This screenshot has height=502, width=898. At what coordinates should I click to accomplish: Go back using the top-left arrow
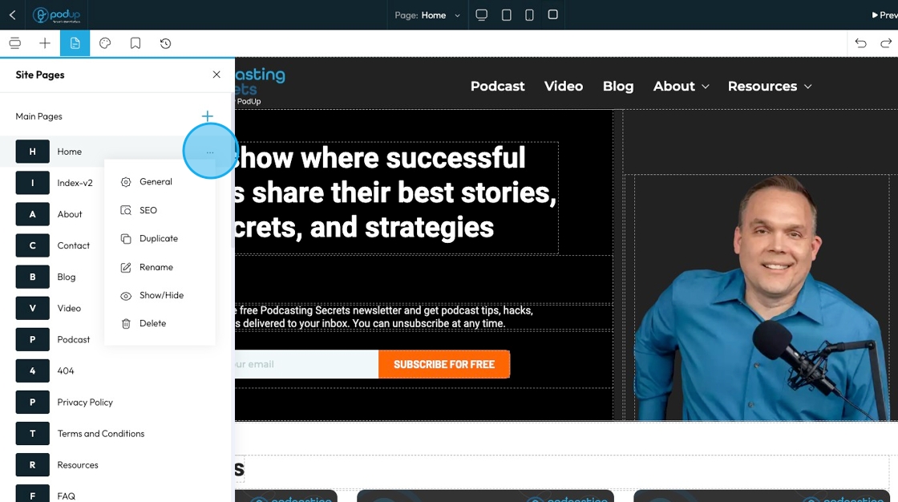click(x=13, y=15)
